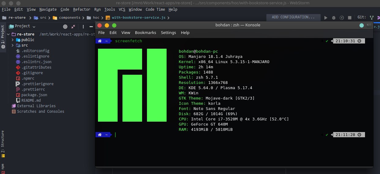Screen dimensions: 380x174
Task: Open Konsole File menu
Action: 101,33
